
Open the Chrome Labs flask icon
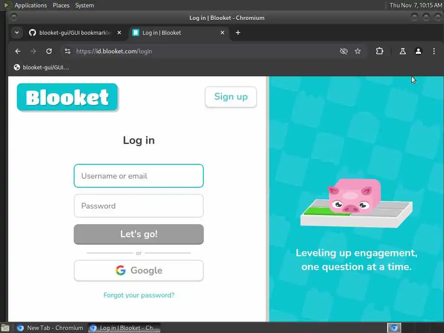pyautogui.click(x=402, y=51)
